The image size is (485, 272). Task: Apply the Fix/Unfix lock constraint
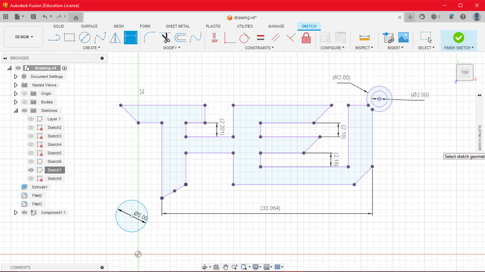(306, 38)
